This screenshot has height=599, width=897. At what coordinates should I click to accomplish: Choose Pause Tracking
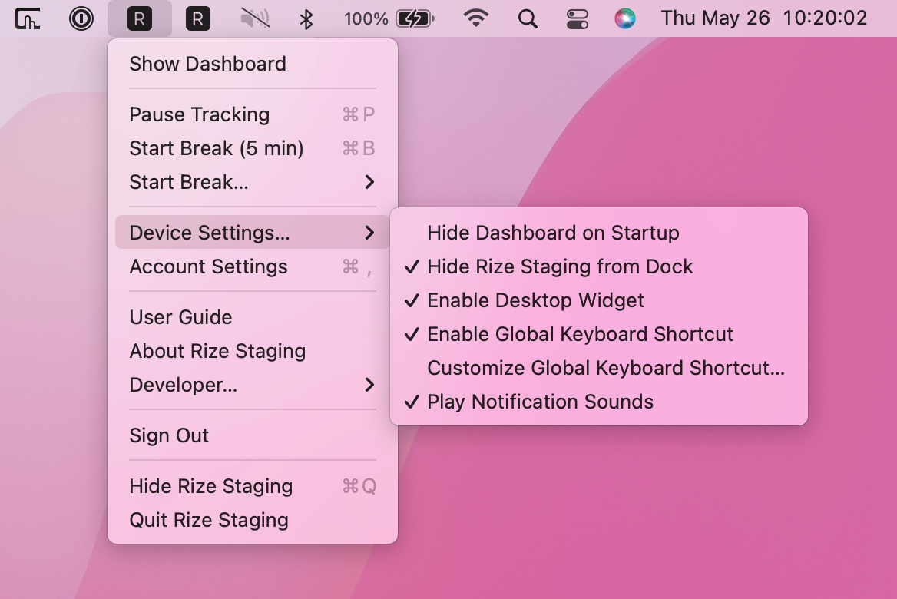252,114
